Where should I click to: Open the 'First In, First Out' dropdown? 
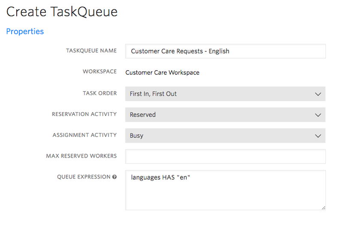(225, 94)
